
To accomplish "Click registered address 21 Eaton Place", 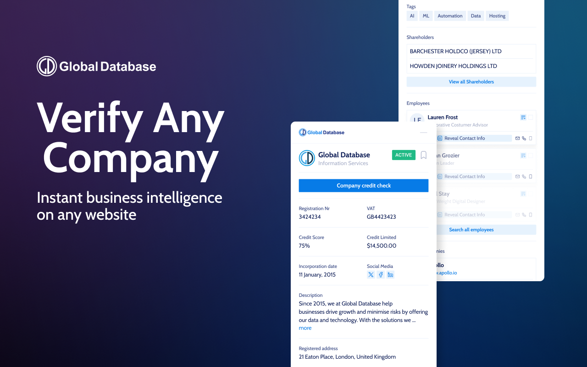I will tap(347, 356).
